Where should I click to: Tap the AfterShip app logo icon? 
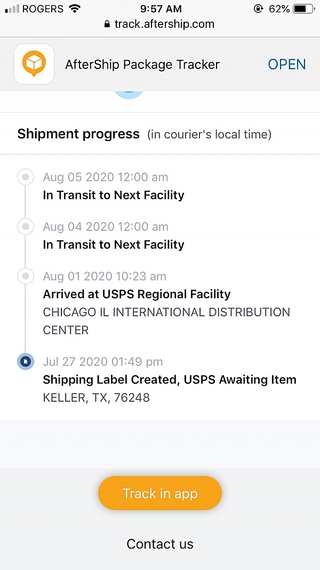coord(34,64)
